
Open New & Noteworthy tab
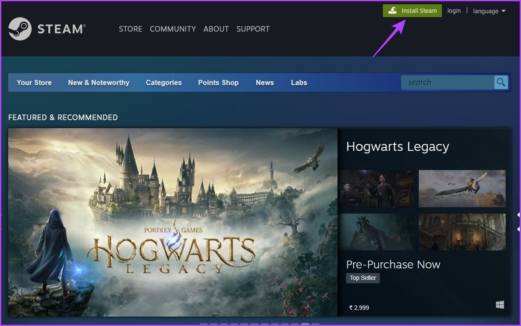(x=99, y=82)
